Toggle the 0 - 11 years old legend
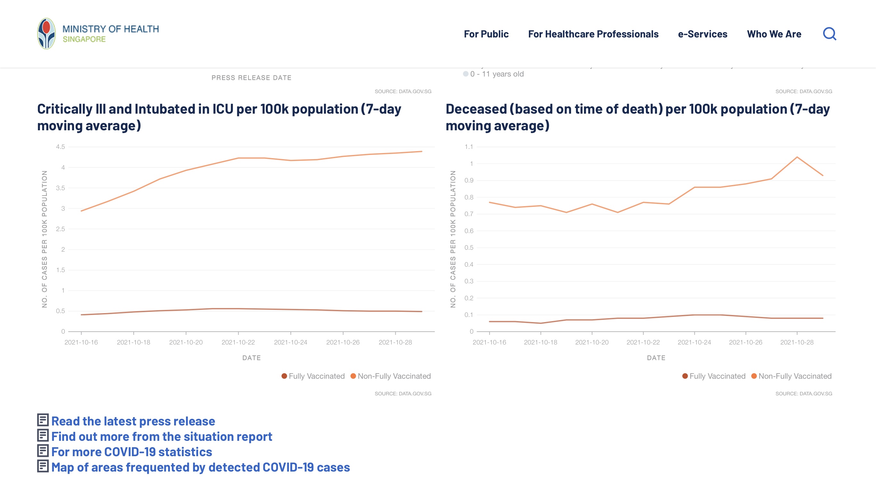This screenshot has width=876, height=485. (493, 74)
